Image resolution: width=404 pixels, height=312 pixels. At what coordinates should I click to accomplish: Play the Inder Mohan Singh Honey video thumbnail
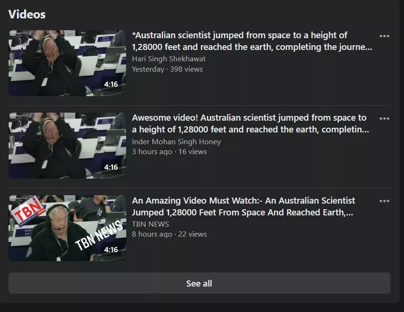click(x=67, y=146)
